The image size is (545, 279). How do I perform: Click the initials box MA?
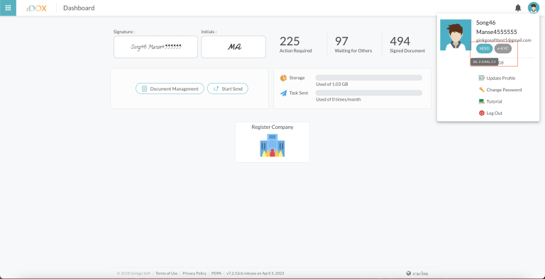(x=233, y=47)
